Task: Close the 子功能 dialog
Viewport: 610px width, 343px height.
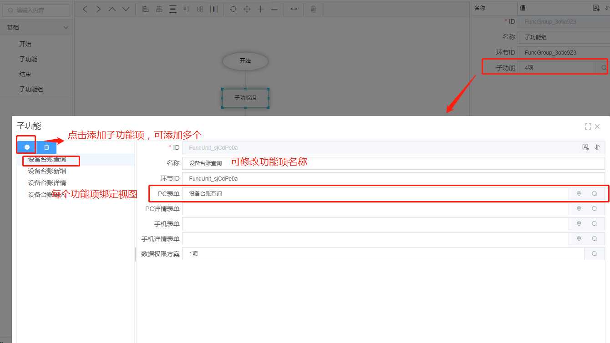Action: [x=597, y=126]
